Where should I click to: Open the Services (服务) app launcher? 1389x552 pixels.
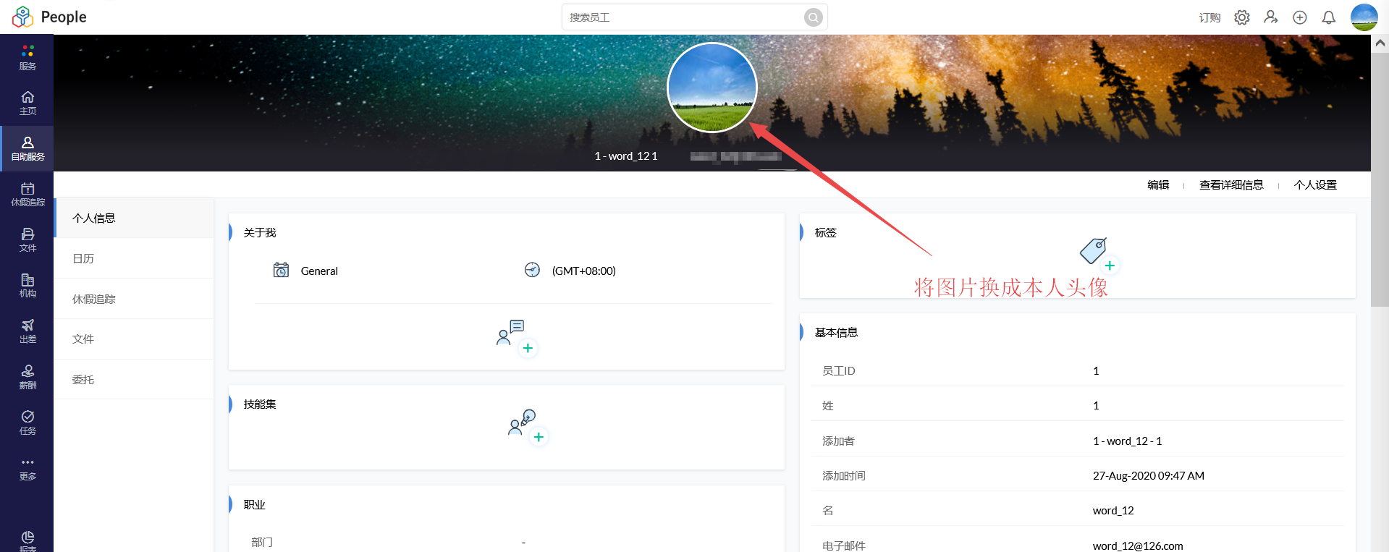28,57
